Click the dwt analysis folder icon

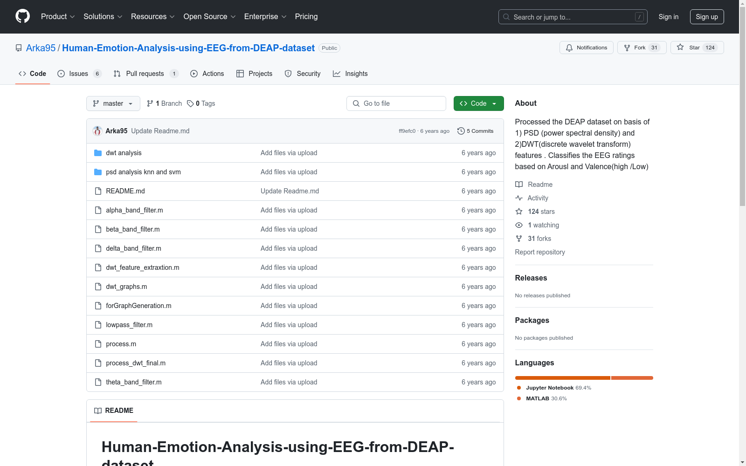[x=98, y=153]
